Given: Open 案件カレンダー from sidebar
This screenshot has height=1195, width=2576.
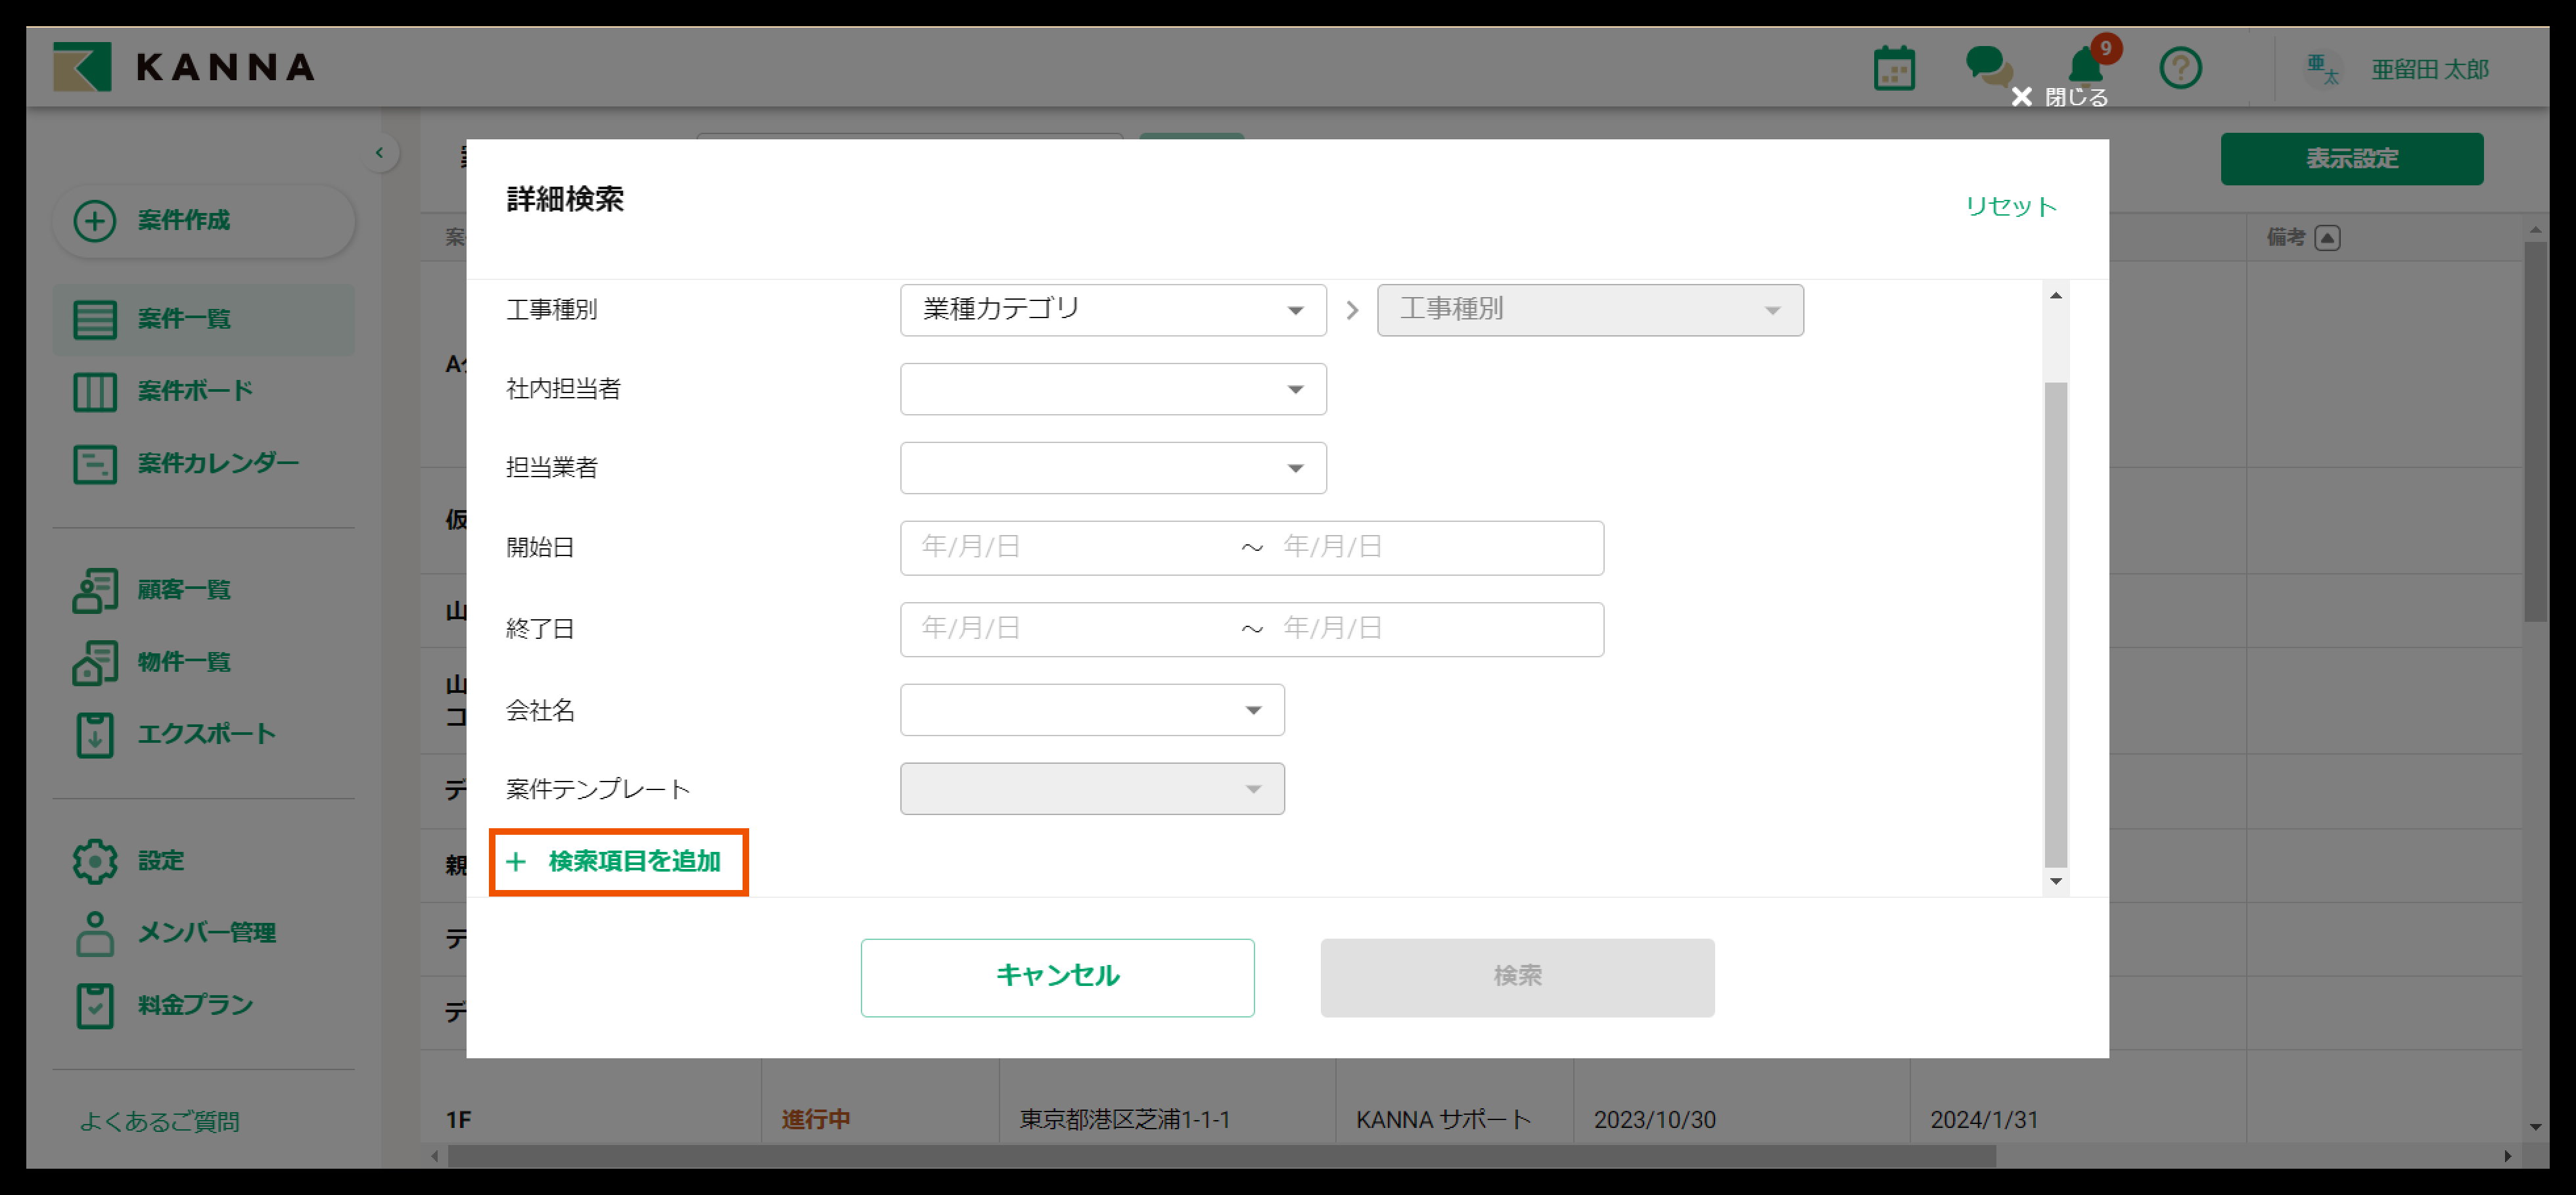Looking at the screenshot, I should (217, 463).
